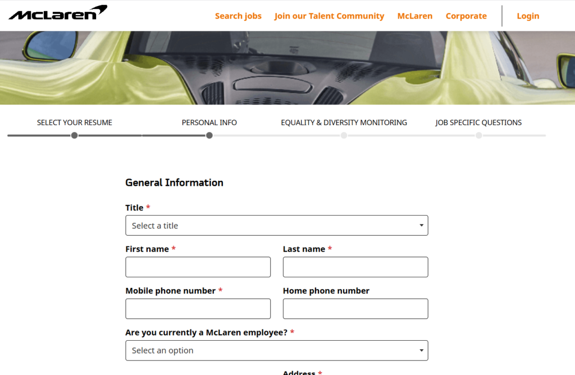Click the General Information heading

click(x=174, y=182)
